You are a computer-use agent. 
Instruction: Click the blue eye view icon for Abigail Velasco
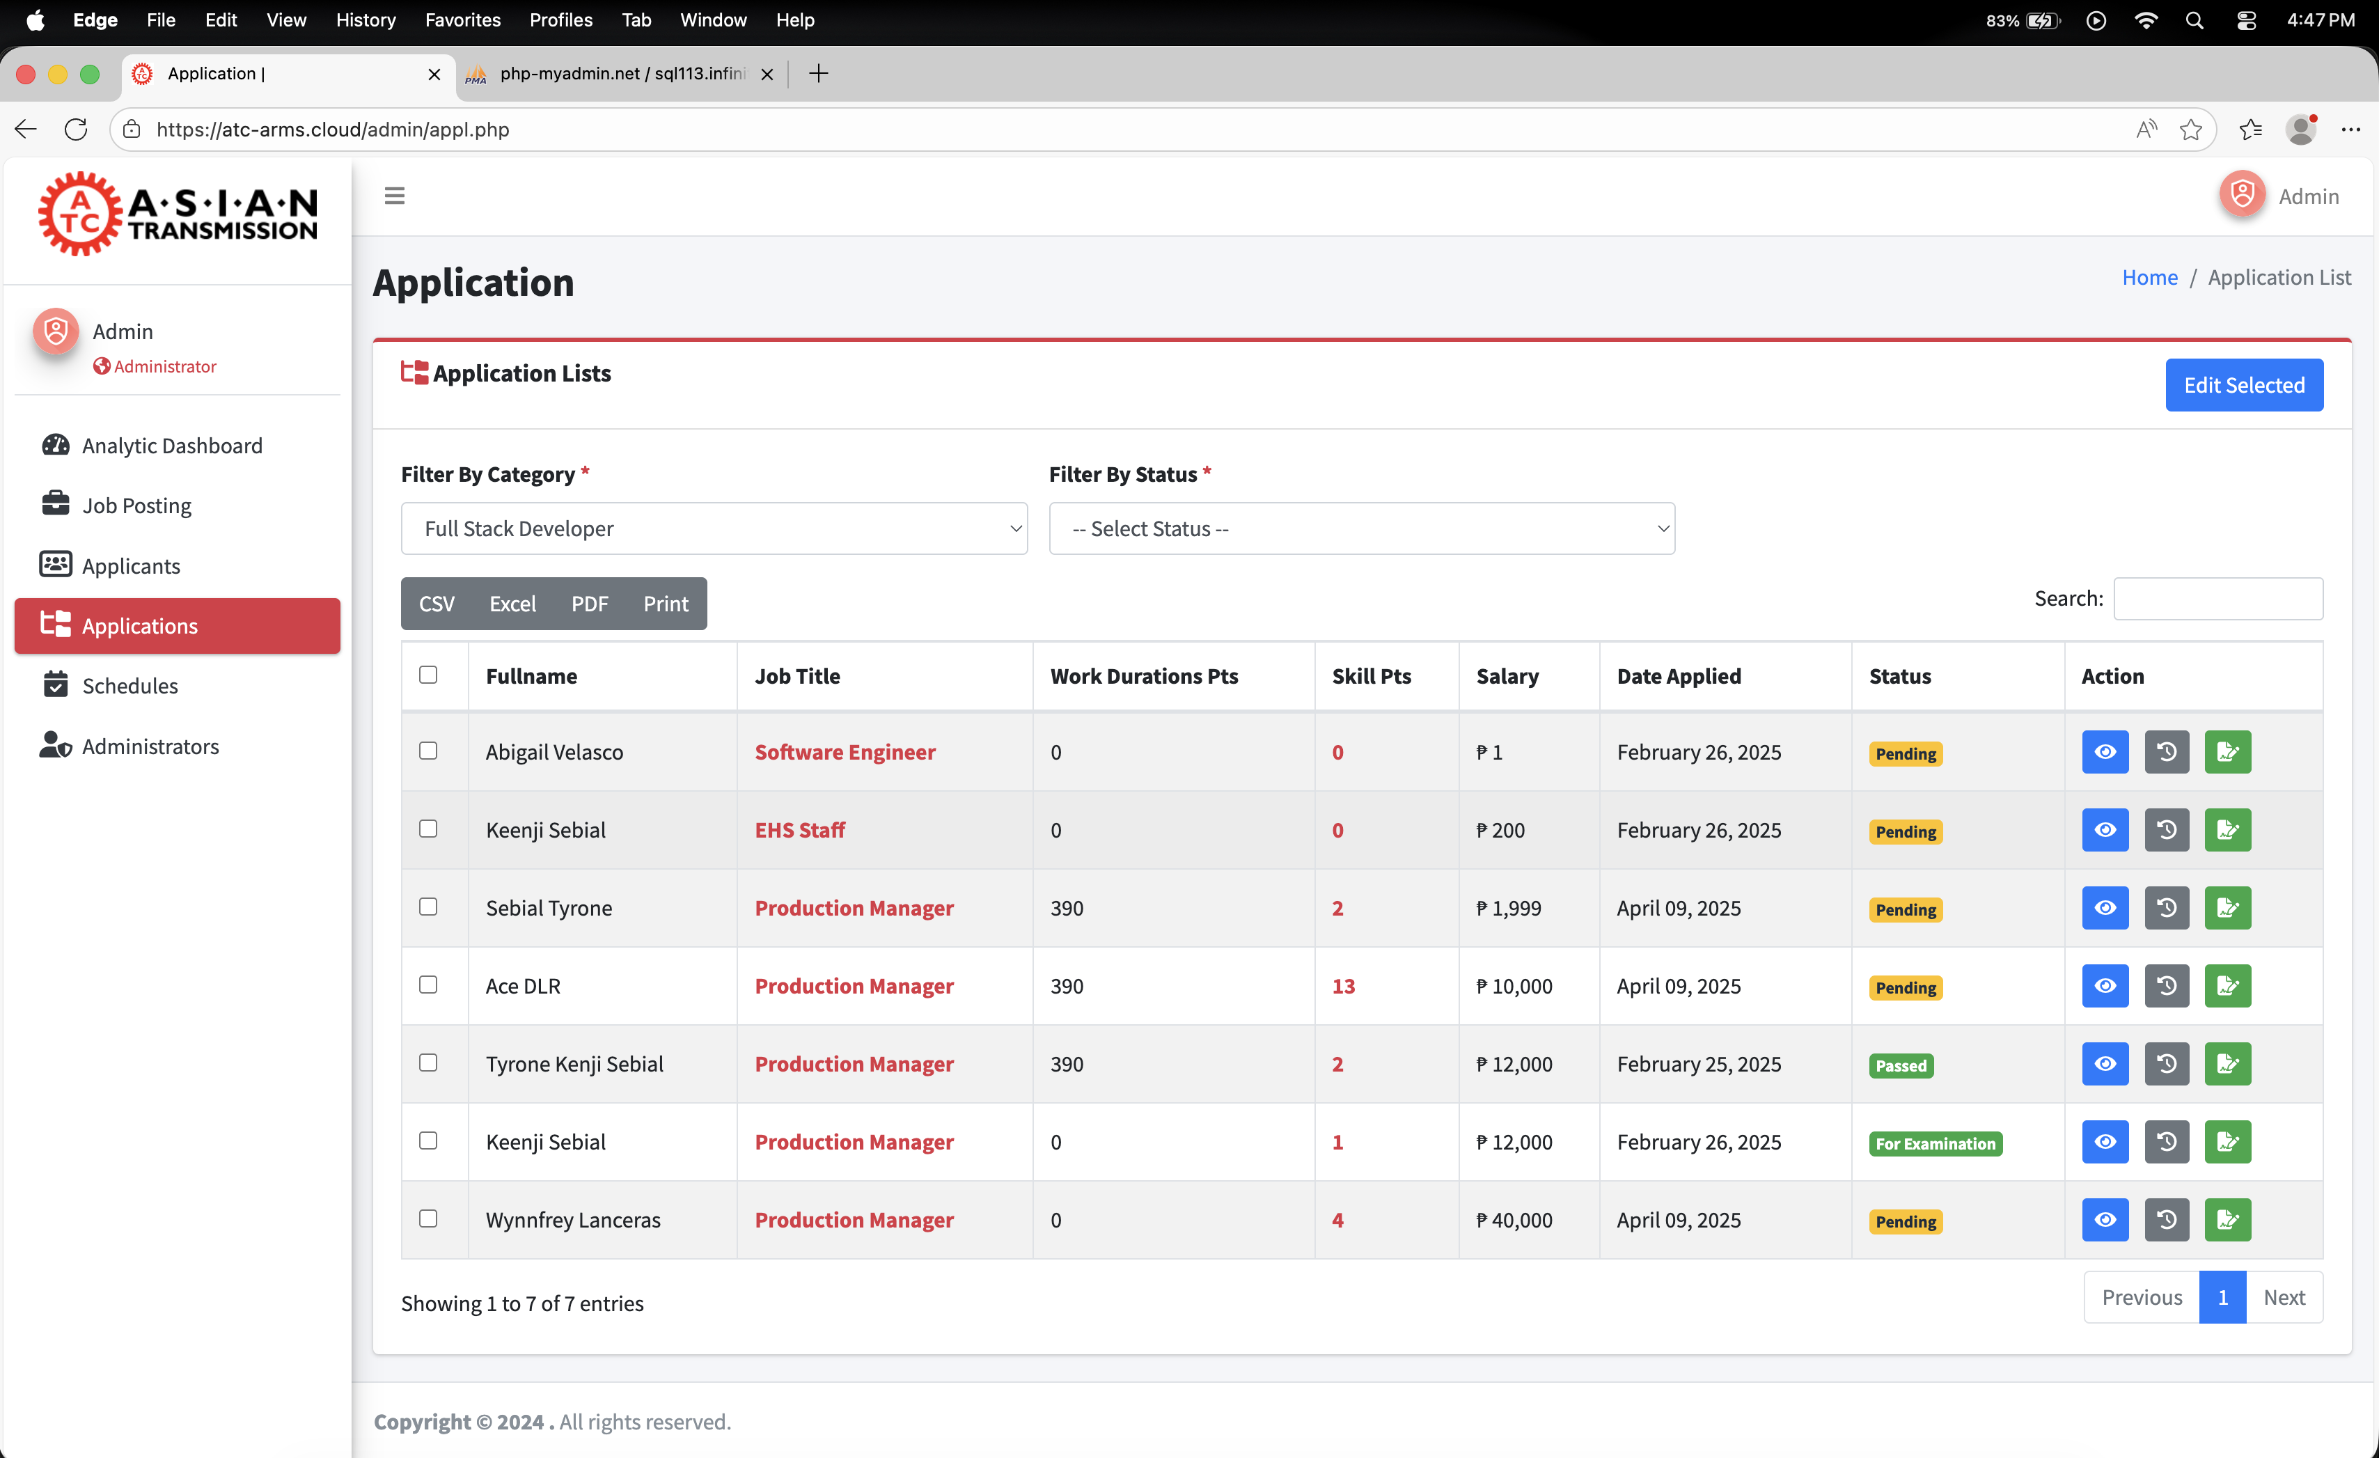pyautogui.click(x=2105, y=752)
